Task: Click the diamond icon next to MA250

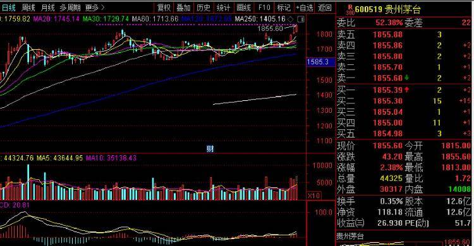Action: tap(291, 20)
